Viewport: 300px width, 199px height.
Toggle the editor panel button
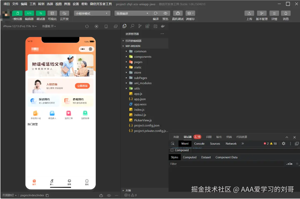(x=29, y=13)
